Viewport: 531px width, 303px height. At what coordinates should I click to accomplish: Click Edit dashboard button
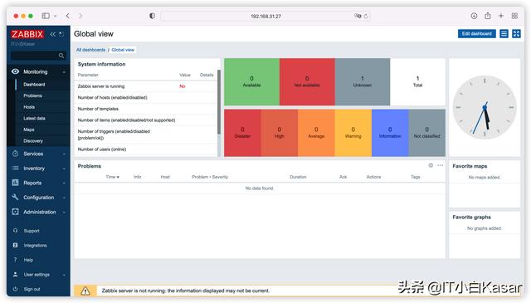click(477, 33)
